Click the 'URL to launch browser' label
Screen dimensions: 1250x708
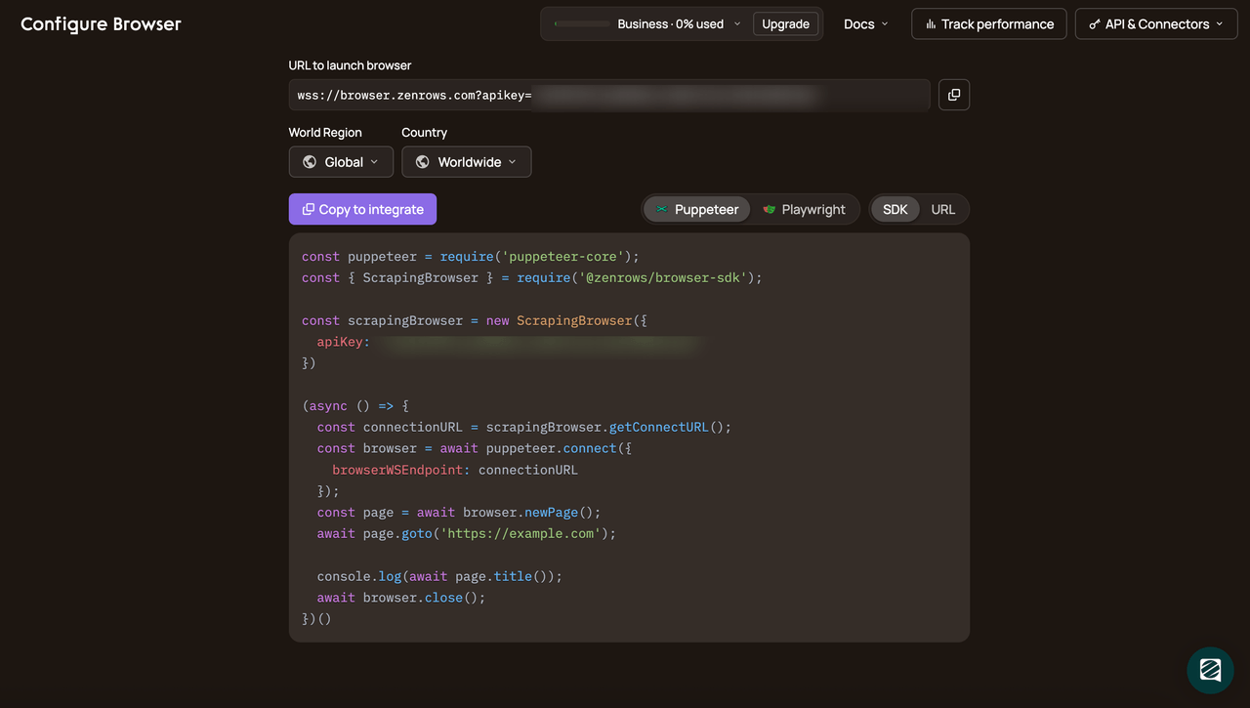click(350, 65)
